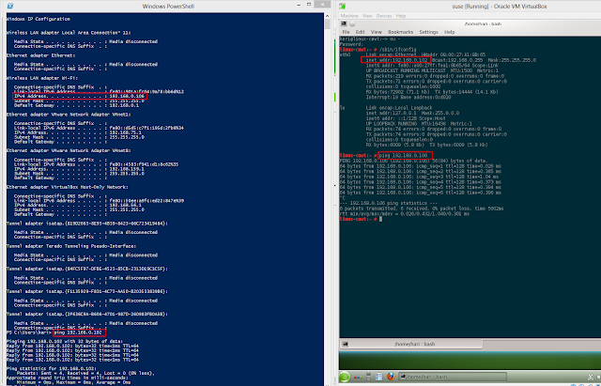
Task: Click the Firefox icon in the KDE panel
Action: [391, 377]
